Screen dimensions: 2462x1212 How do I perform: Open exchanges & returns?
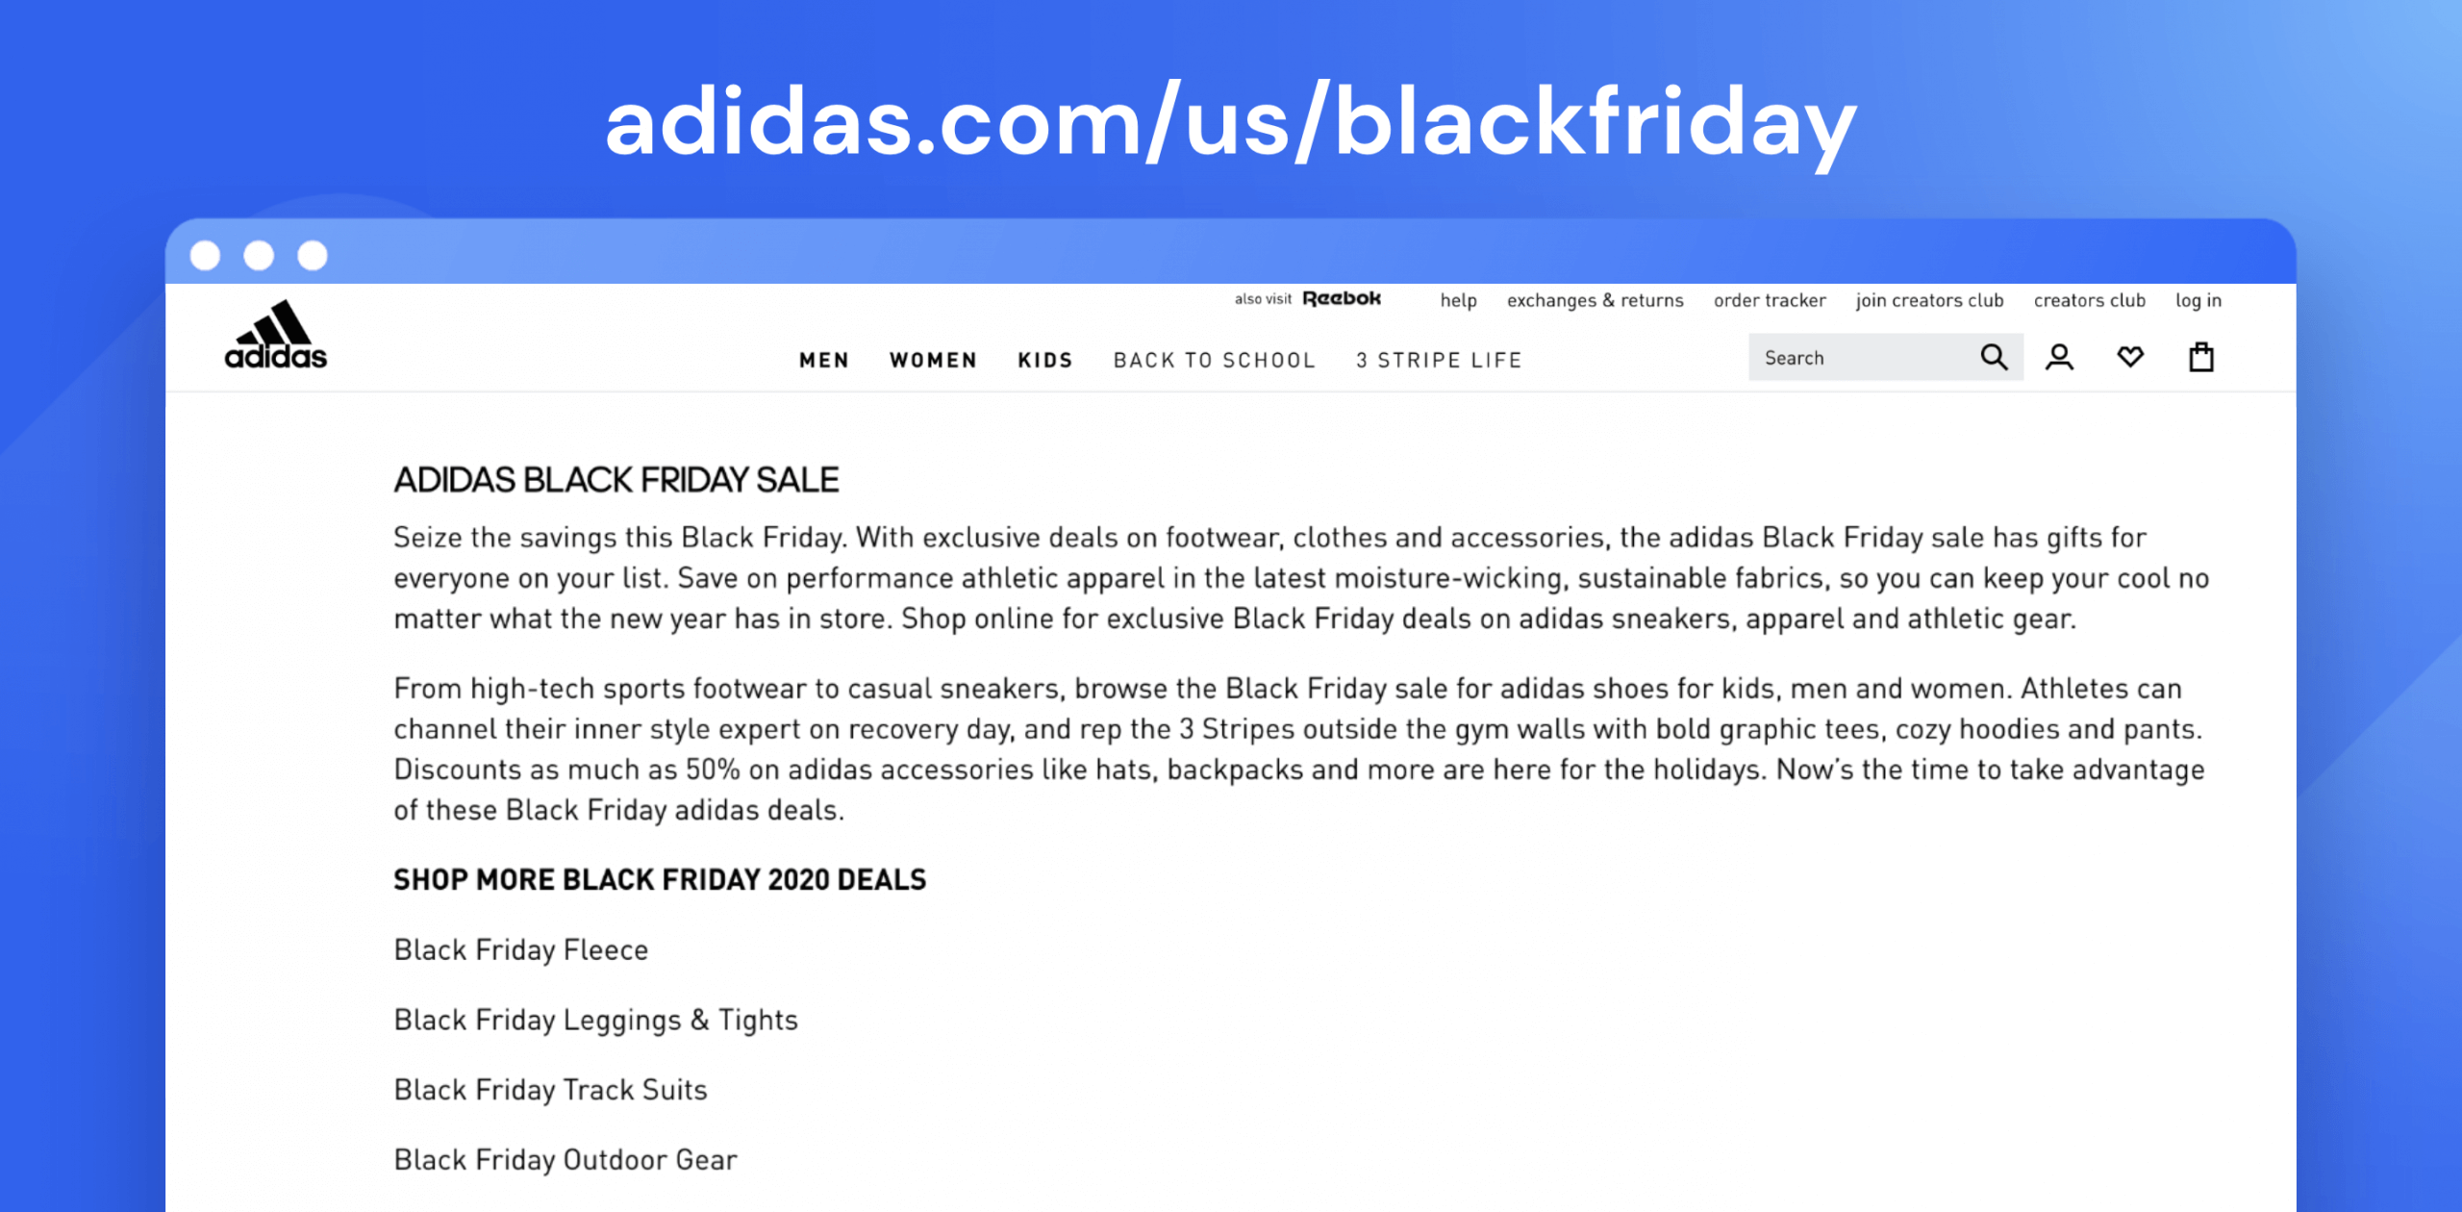[1595, 300]
